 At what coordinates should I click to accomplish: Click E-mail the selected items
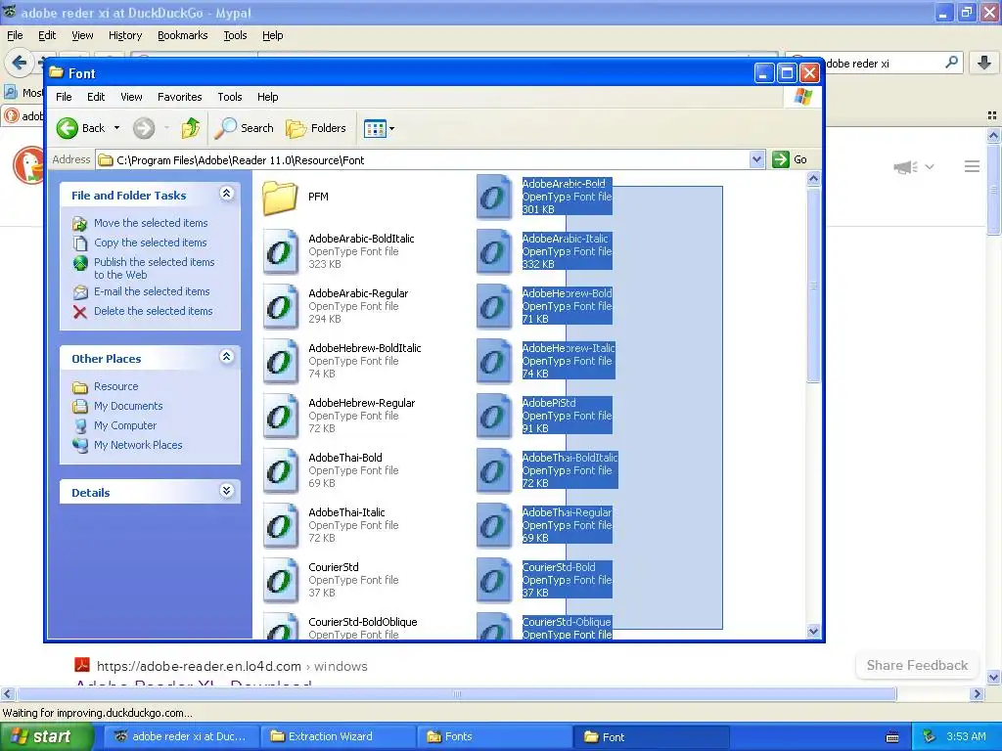(x=152, y=291)
